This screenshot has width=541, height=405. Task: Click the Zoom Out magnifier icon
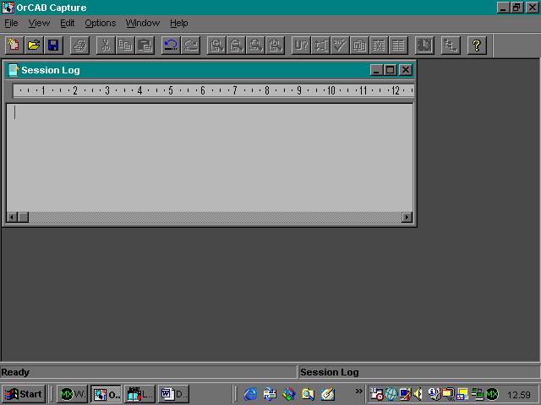[x=237, y=45]
